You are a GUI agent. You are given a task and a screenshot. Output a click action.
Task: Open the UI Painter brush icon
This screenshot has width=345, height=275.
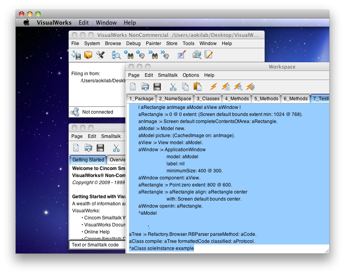[x=182, y=55]
